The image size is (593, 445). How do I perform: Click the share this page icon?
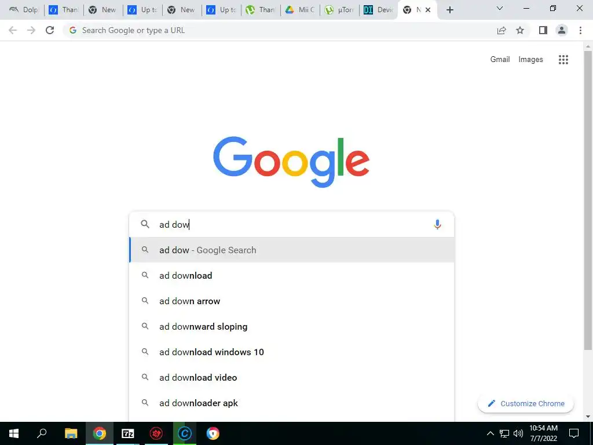tap(502, 30)
